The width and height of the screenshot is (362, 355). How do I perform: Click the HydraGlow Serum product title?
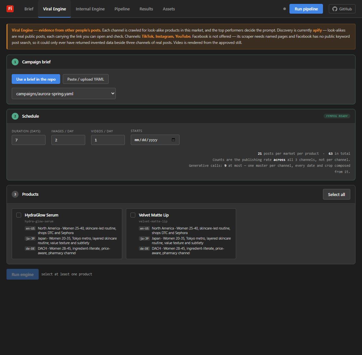click(x=42, y=215)
